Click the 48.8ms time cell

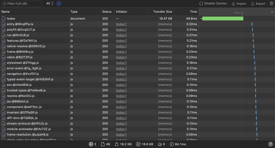(x=192, y=18)
